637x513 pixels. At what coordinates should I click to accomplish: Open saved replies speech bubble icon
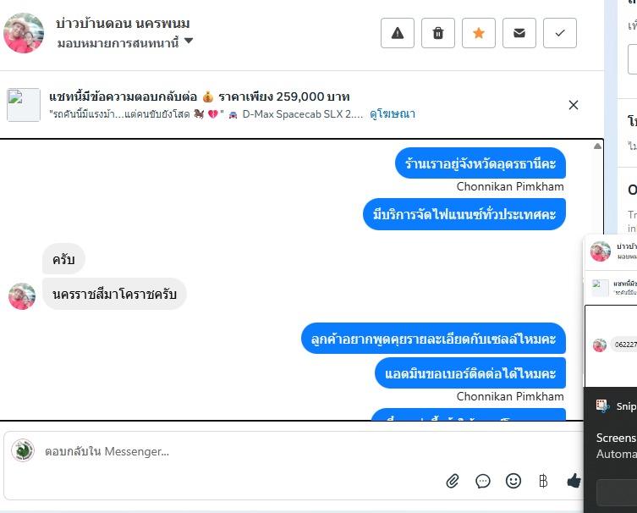coord(483,482)
